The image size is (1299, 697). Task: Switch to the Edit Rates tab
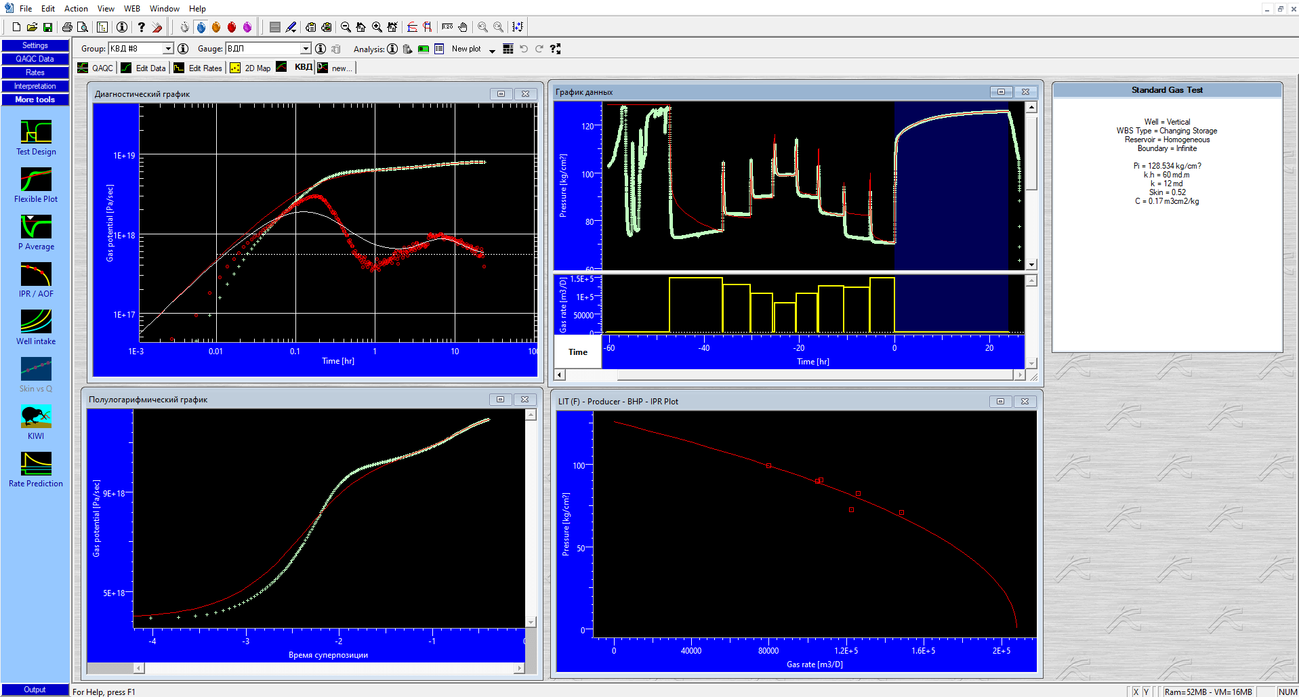198,68
